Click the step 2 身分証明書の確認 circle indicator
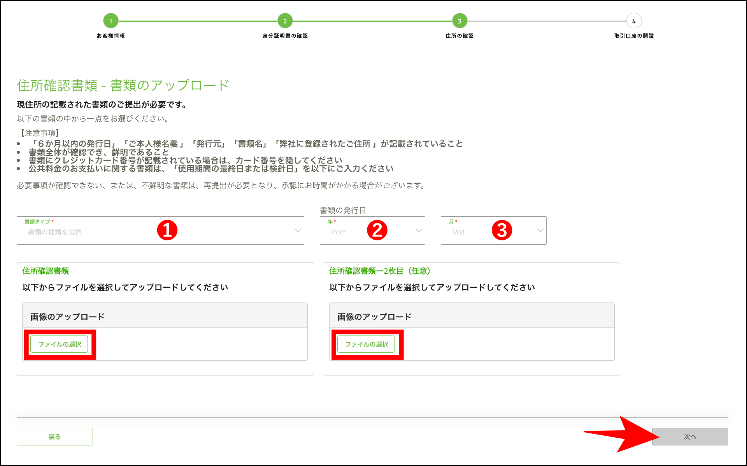 pyautogui.click(x=285, y=21)
